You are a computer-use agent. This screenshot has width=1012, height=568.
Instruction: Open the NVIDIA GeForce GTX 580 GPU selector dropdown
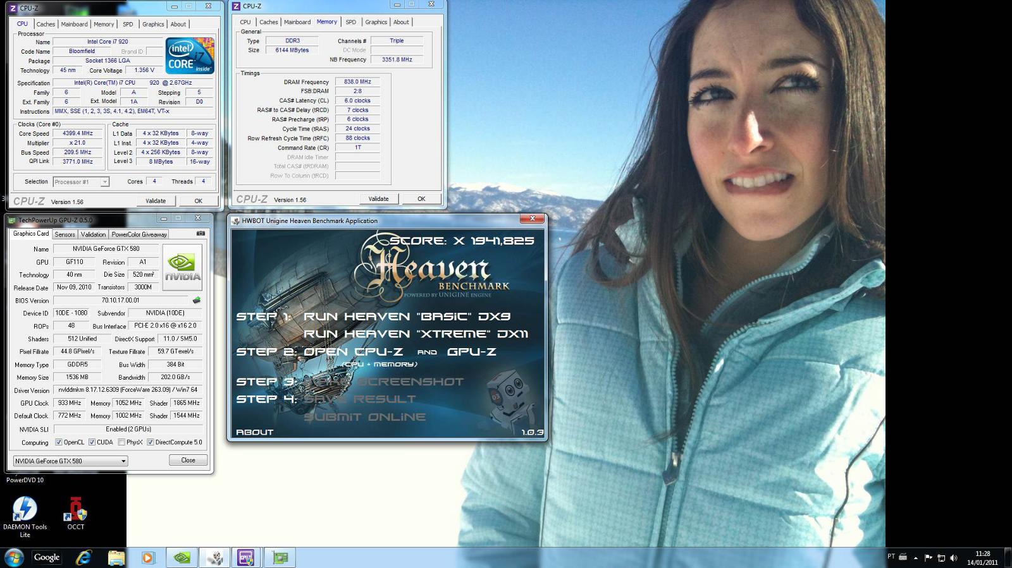point(70,461)
